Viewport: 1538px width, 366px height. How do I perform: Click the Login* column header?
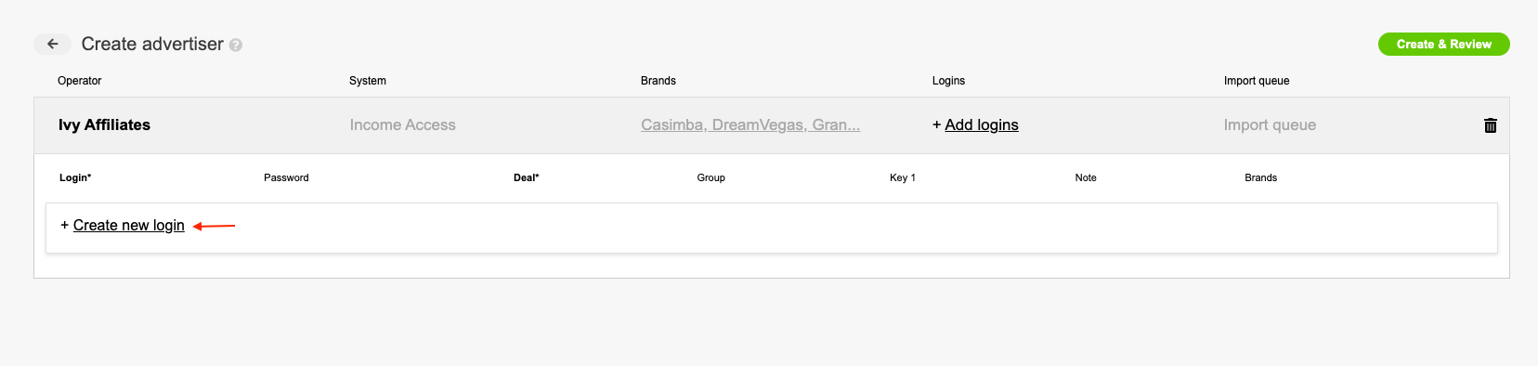pos(75,177)
